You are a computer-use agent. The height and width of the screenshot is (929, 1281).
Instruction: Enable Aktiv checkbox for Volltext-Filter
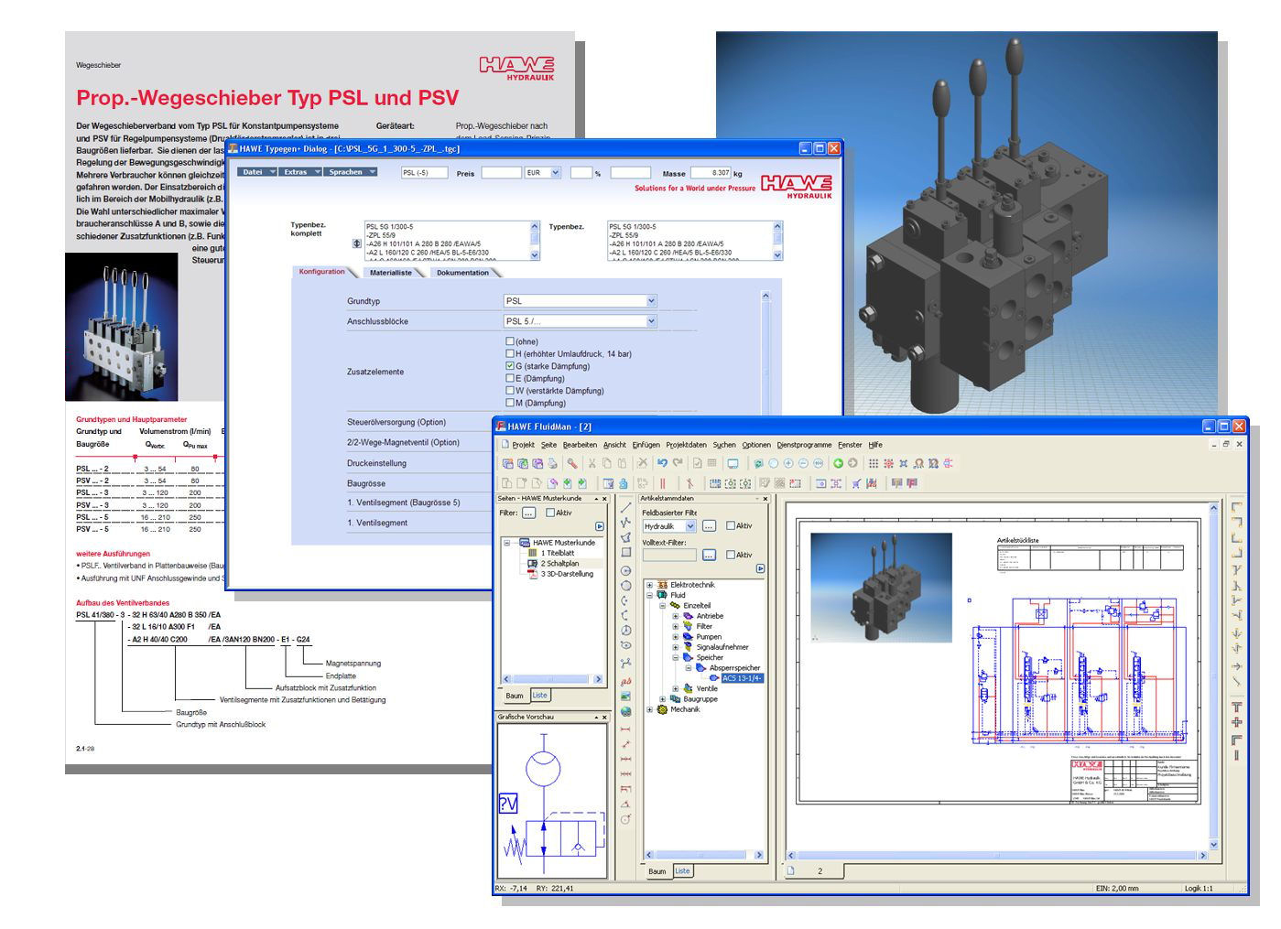point(731,555)
